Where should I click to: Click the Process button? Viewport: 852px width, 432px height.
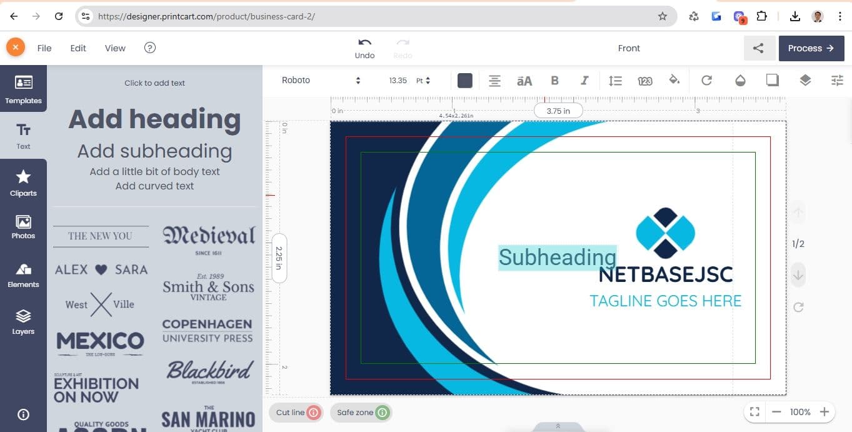tap(811, 48)
